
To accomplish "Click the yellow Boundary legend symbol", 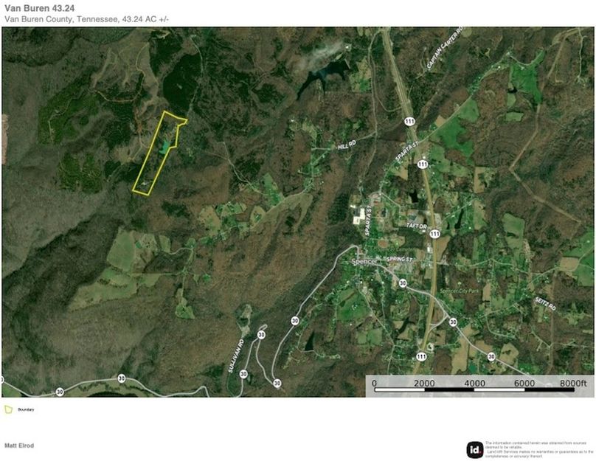I will pos(8,409).
